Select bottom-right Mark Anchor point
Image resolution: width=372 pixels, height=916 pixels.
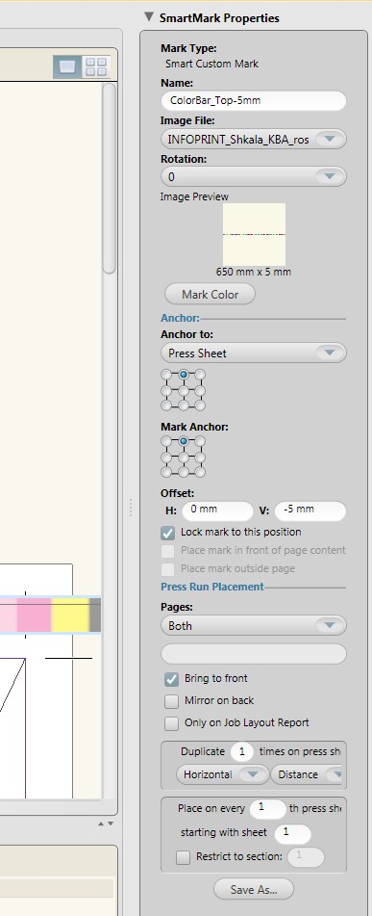click(200, 471)
